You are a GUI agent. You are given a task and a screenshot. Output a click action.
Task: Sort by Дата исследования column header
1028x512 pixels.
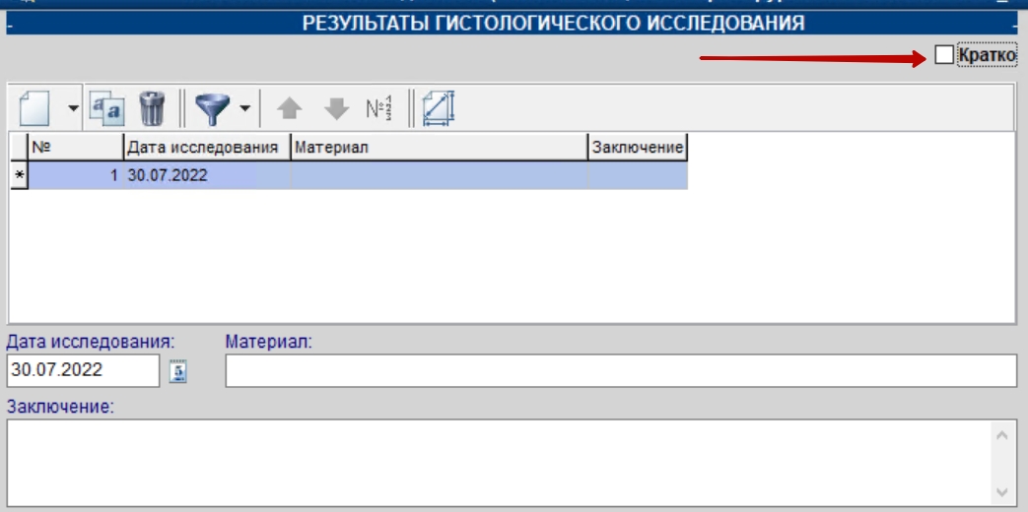[207, 148]
